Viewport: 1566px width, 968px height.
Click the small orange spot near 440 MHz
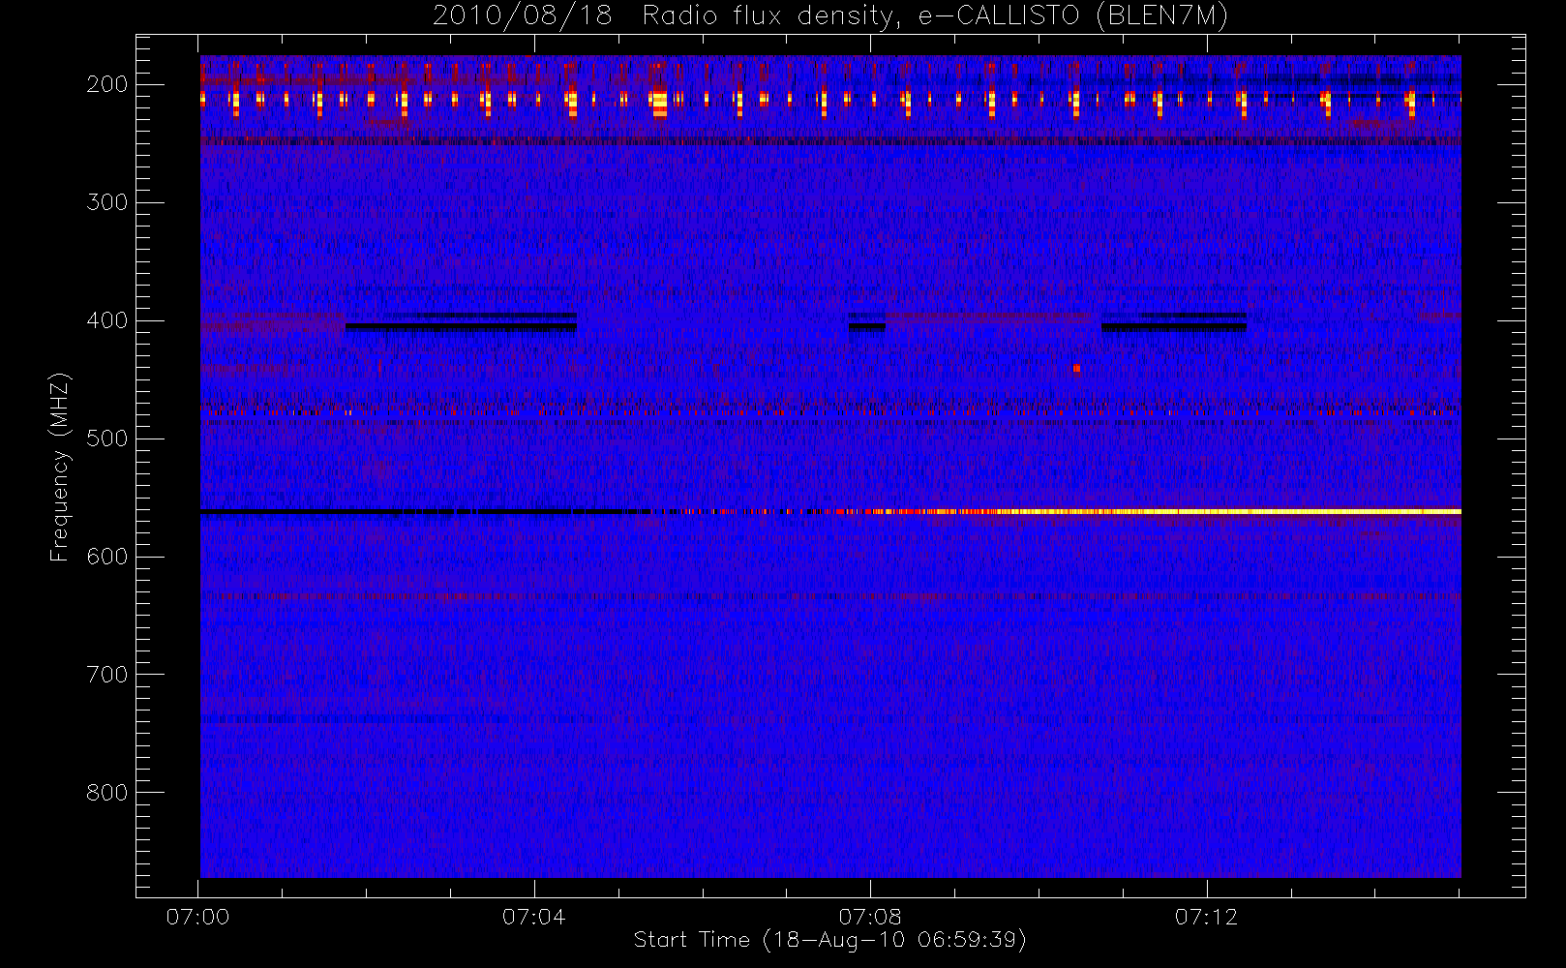(1076, 368)
